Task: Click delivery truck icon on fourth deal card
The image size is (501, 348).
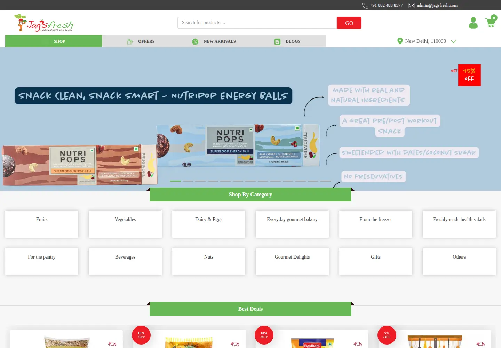Action: point(480,344)
